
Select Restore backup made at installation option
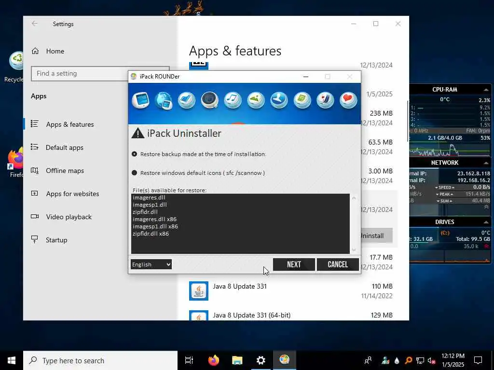point(198,154)
